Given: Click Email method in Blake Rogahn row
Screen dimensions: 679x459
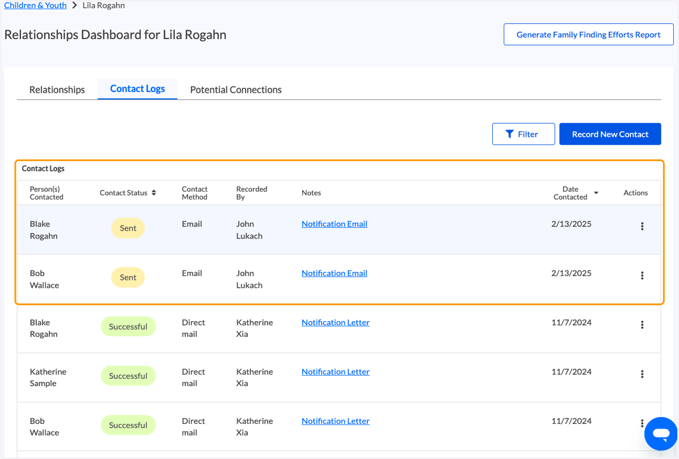Looking at the screenshot, I should (192, 224).
